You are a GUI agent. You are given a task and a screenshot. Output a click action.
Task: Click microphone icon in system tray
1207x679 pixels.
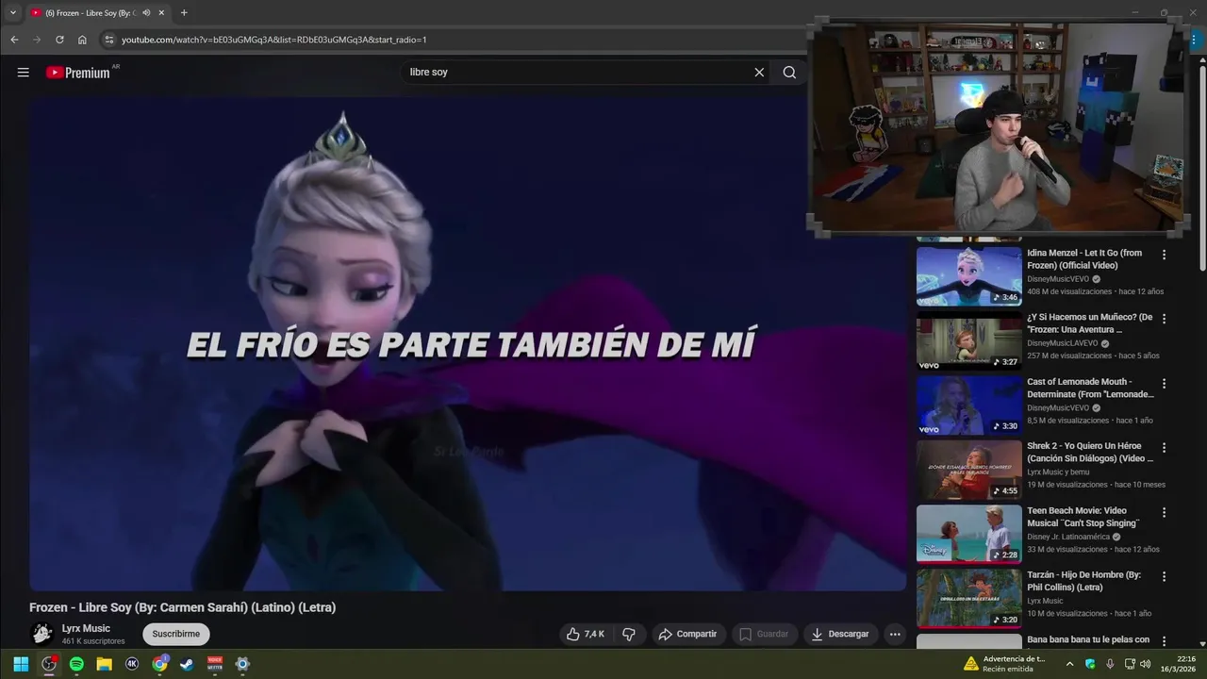click(x=1110, y=664)
